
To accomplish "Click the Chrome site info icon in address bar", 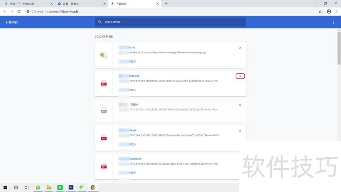I will pos(28,12).
